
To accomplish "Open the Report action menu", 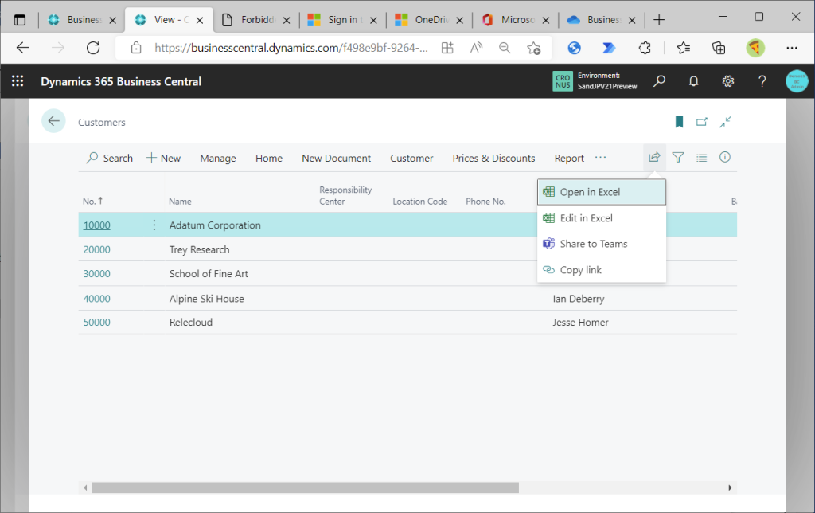I will 569,159.
